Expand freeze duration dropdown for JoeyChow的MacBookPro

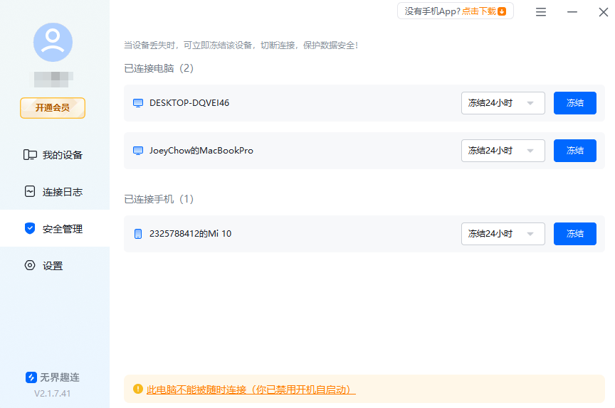click(503, 151)
